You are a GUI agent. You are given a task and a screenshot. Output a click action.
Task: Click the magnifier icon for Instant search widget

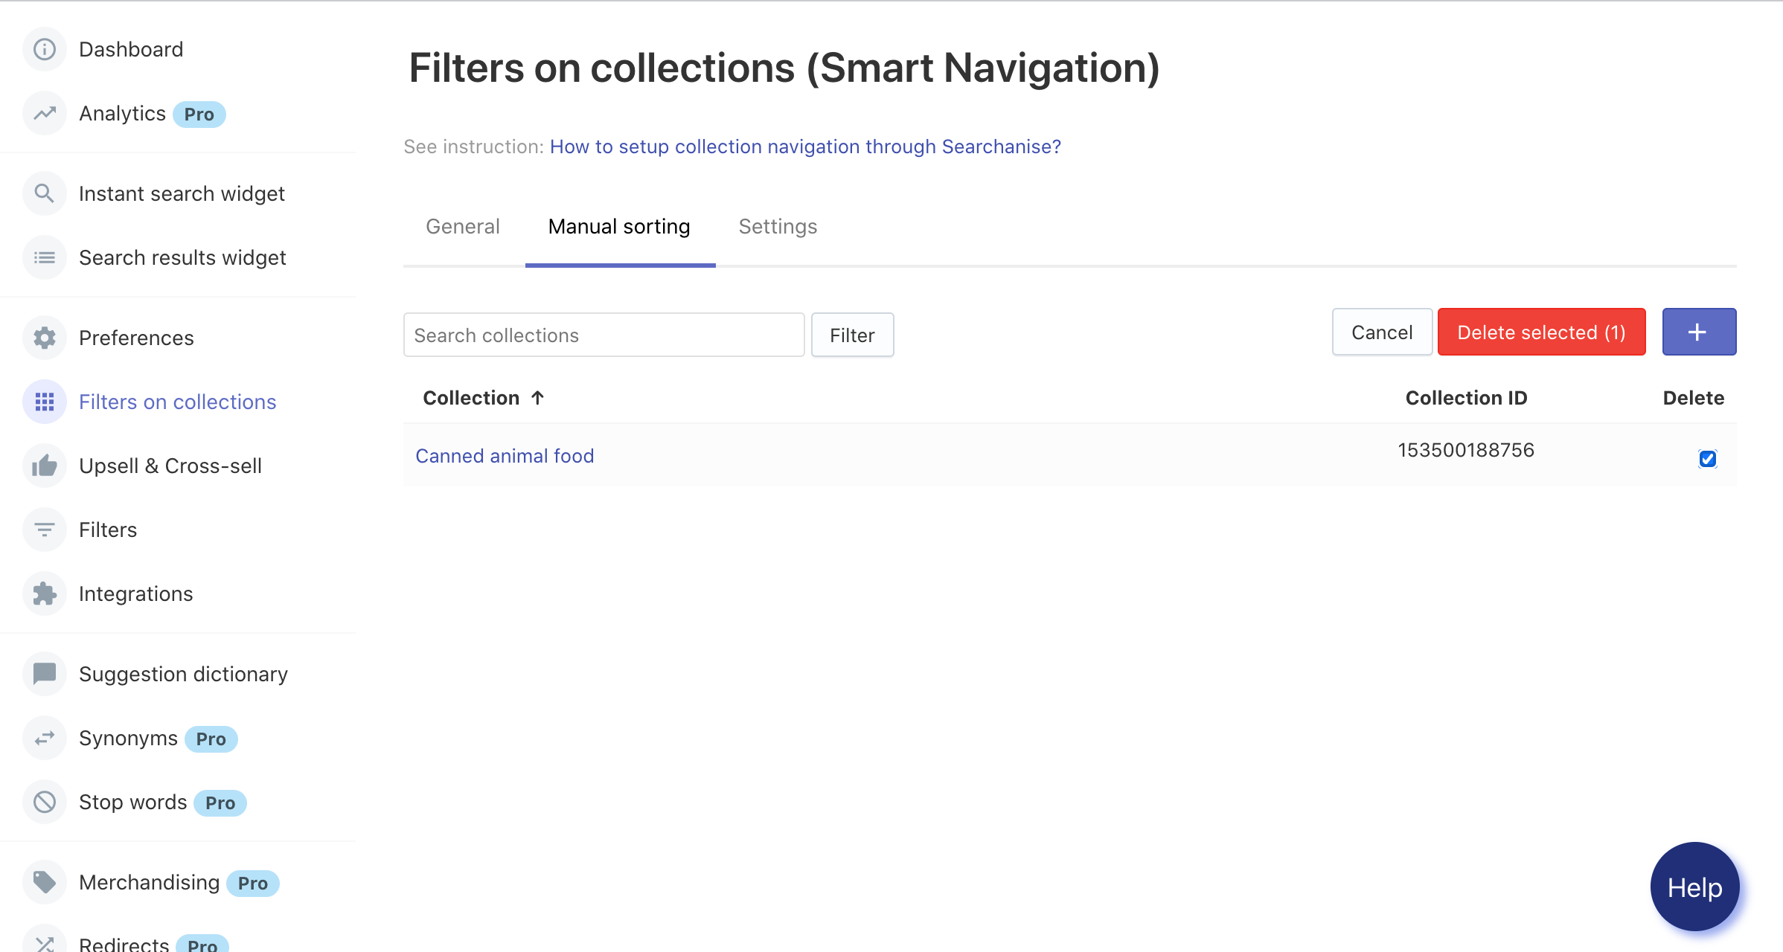point(45,193)
